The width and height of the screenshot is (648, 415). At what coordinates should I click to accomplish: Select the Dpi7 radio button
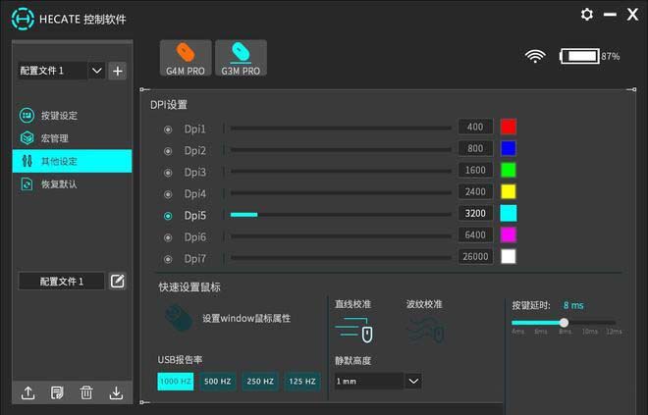[168, 259]
